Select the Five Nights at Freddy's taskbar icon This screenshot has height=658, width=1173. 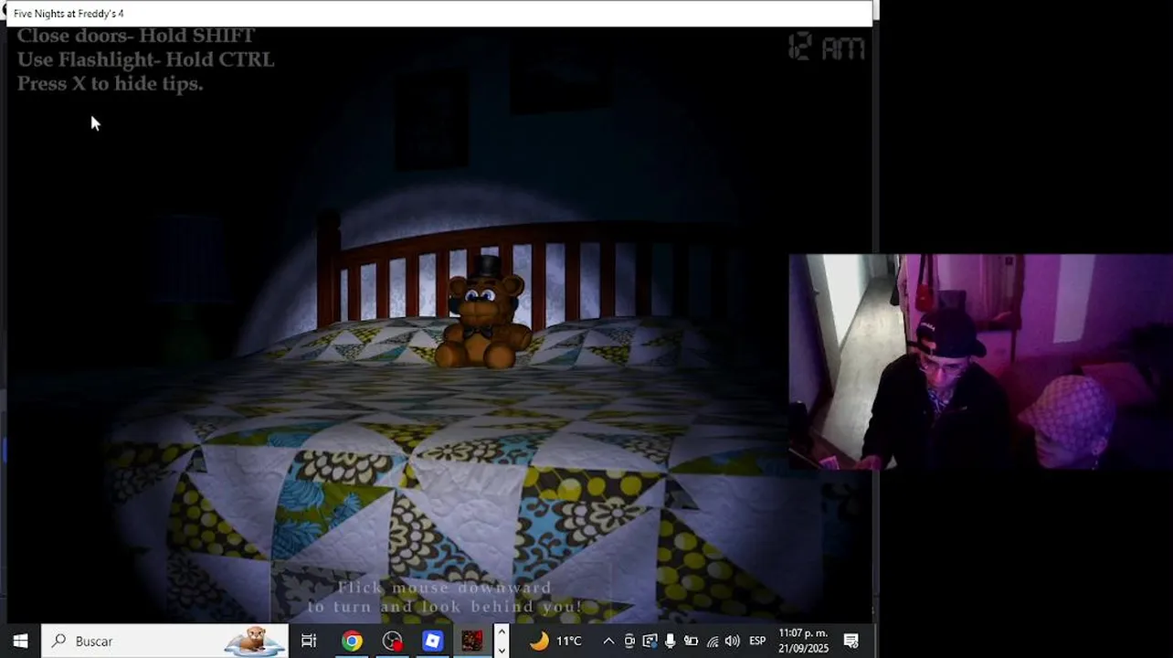472,641
